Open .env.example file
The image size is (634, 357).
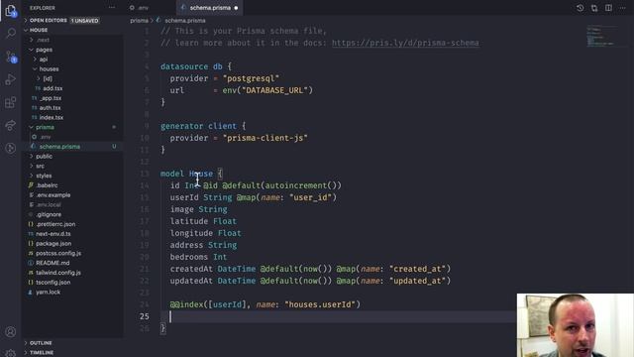53,195
